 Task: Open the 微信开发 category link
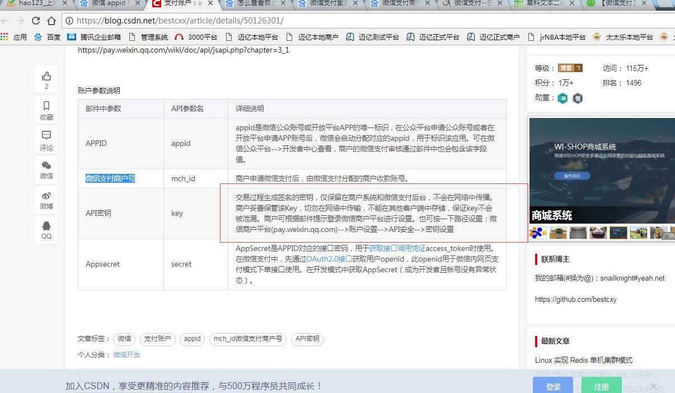pyautogui.click(x=126, y=354)
